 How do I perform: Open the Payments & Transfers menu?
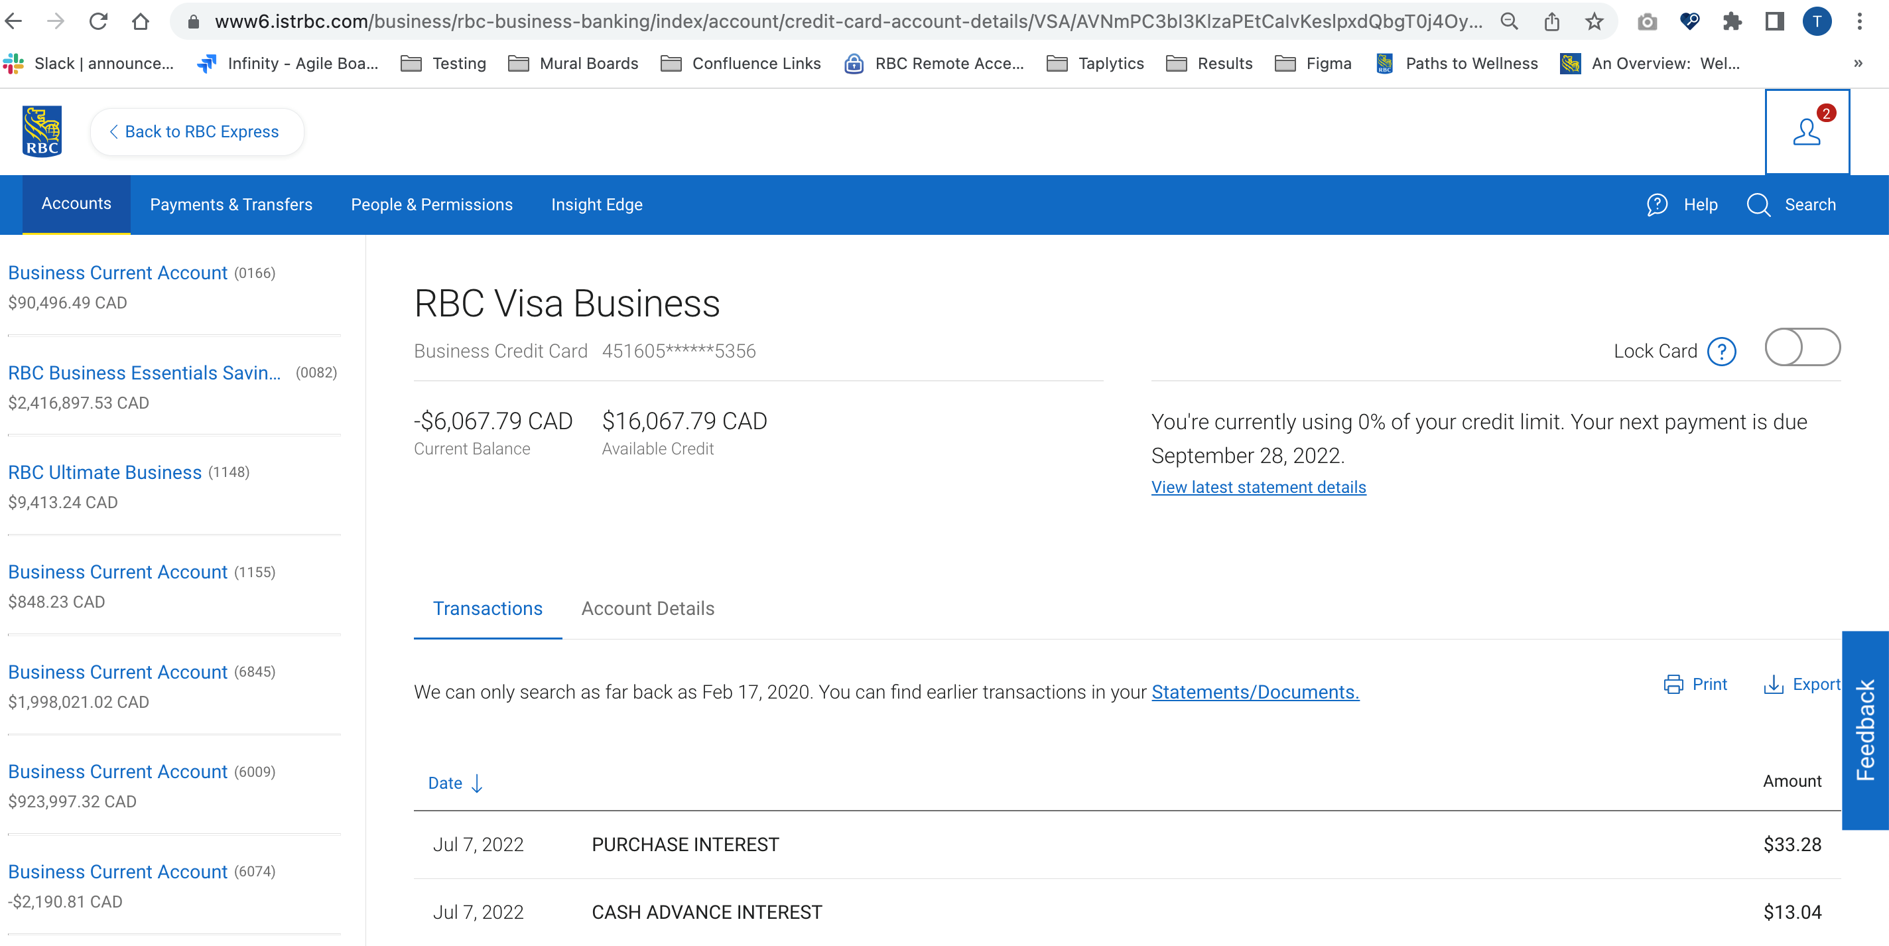231,204
